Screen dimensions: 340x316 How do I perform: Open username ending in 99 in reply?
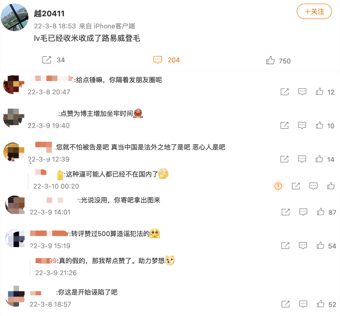46,261
